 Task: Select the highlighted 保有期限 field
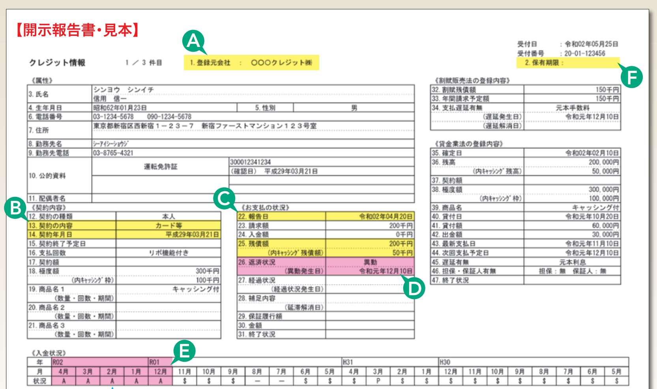[x=567, y=63]
